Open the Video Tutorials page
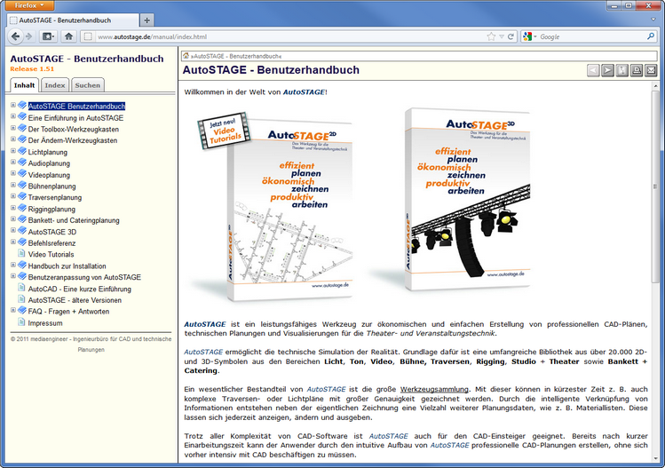 51,254
